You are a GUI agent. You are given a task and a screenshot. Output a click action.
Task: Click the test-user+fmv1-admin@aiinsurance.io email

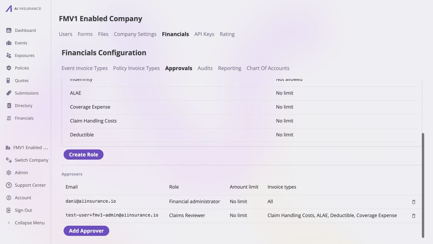tap(112, 215)
